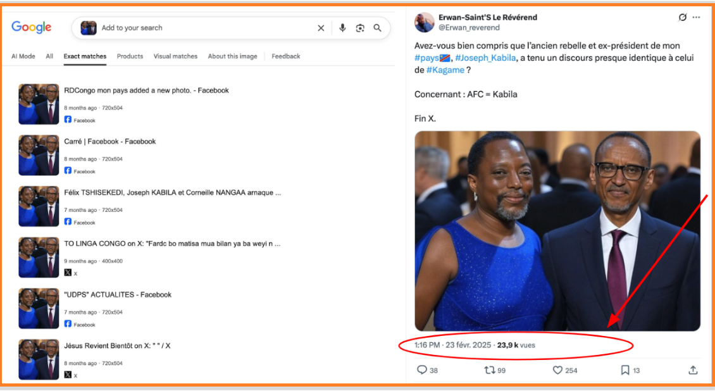The height and width of the screenshot is (391, 715).
Task: Click the Grok icon on the tweet
Action: (682, 18)
